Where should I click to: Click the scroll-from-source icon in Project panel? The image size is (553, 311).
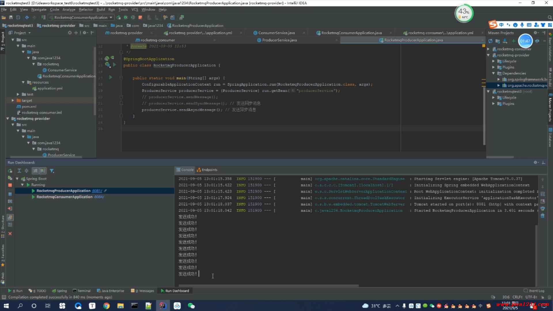click(x=70, y=33)
